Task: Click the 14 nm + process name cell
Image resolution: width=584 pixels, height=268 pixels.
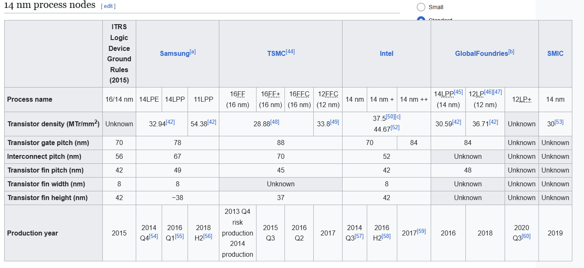Action: tap(382, 100)
